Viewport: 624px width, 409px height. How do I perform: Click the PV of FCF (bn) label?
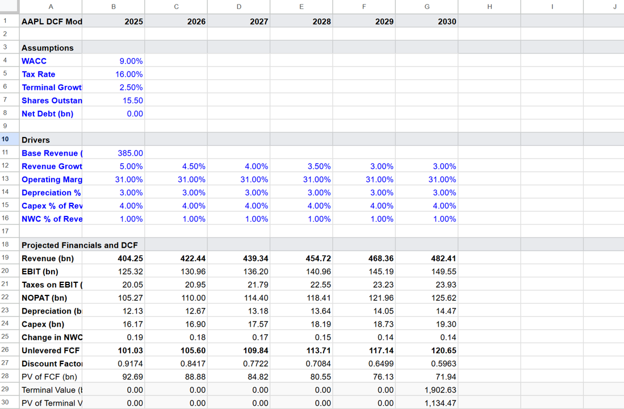tap(51, 377)
